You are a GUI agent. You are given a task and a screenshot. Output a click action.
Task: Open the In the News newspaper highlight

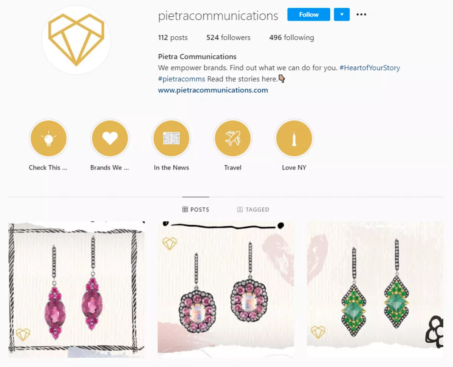coord(171,139)
